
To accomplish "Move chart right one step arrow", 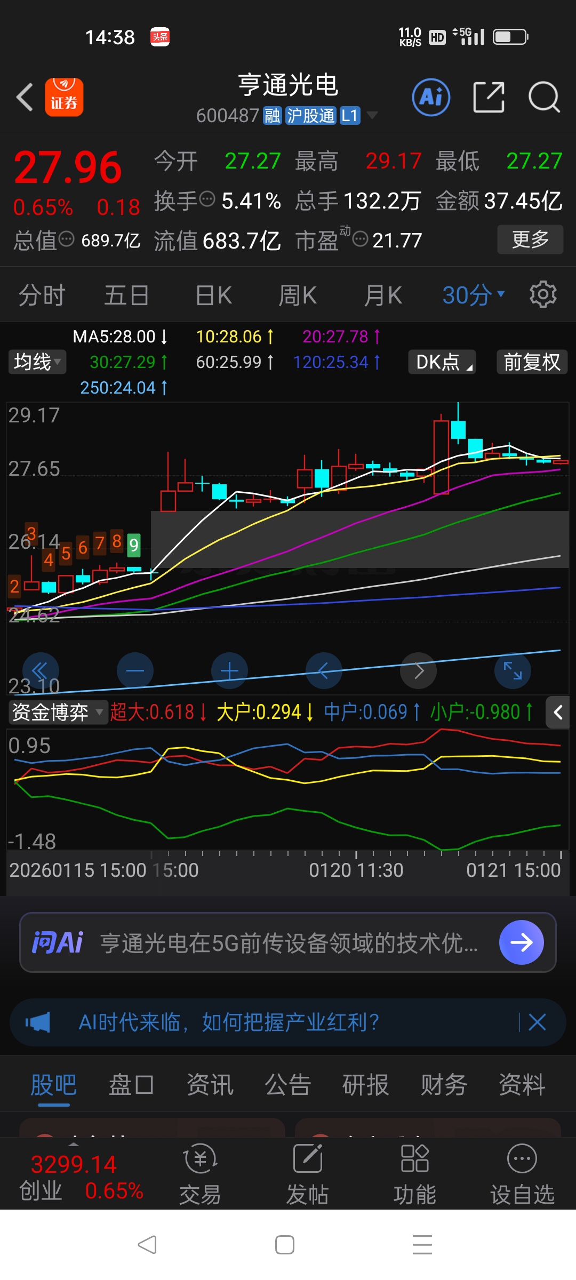I will 418,670.
